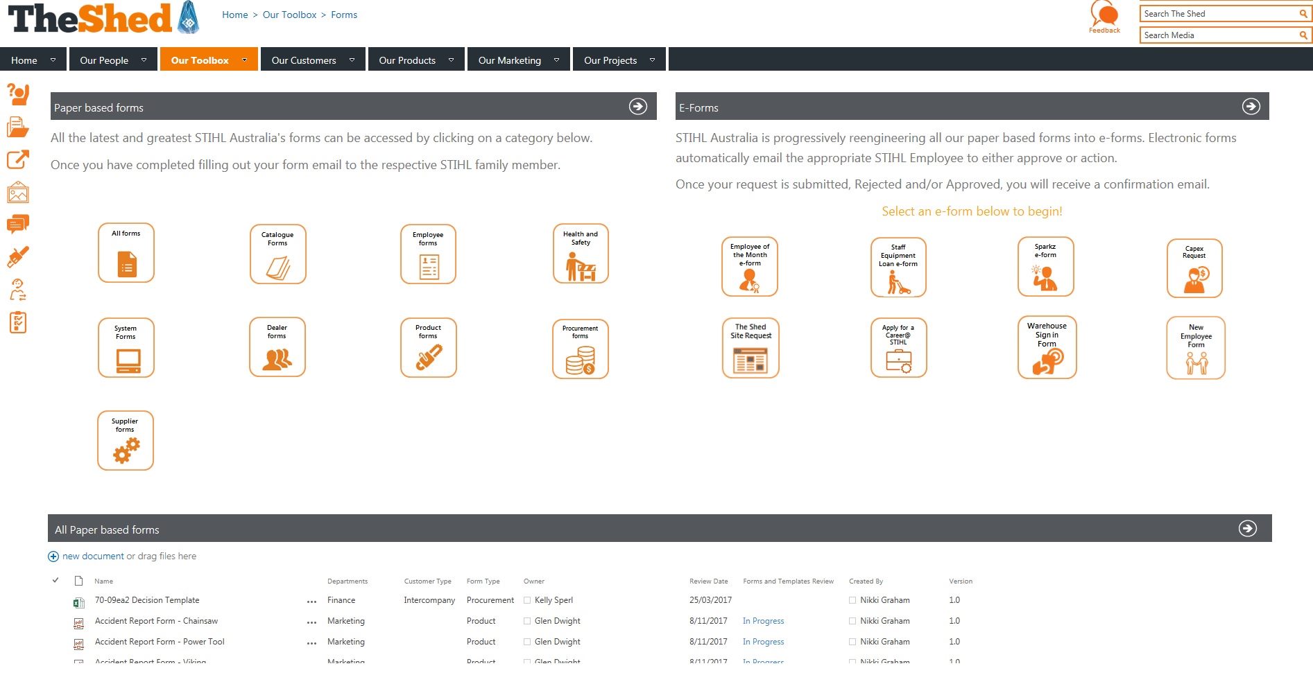Expand Our Projects dropdown arrow
Viewport: 1313px width, 675px height.
(x=652, y=60)
